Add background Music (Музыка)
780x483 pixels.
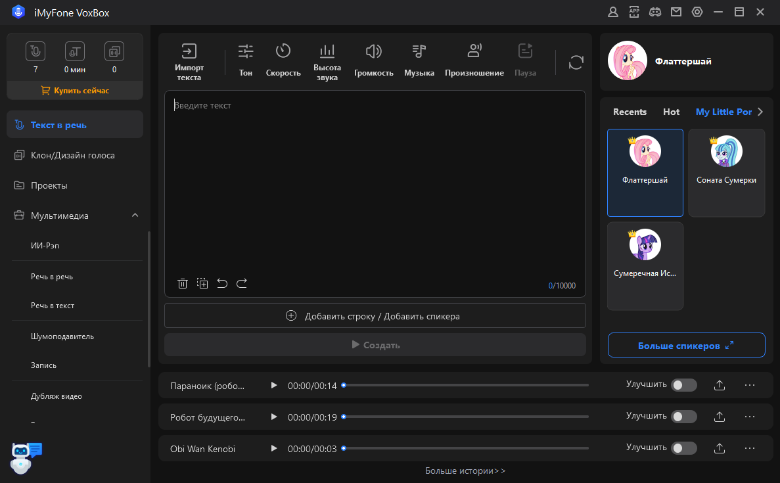(419, 60)
